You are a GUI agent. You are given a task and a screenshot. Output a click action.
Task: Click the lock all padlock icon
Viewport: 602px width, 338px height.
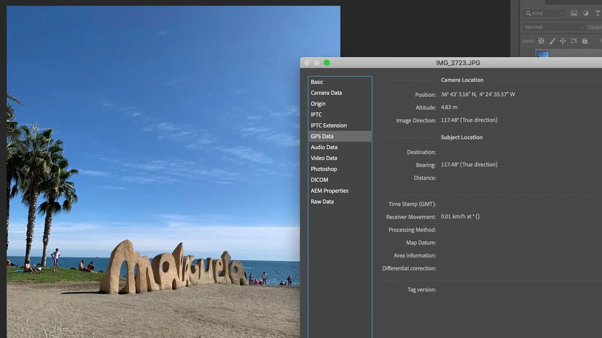[x=585, y=41]
